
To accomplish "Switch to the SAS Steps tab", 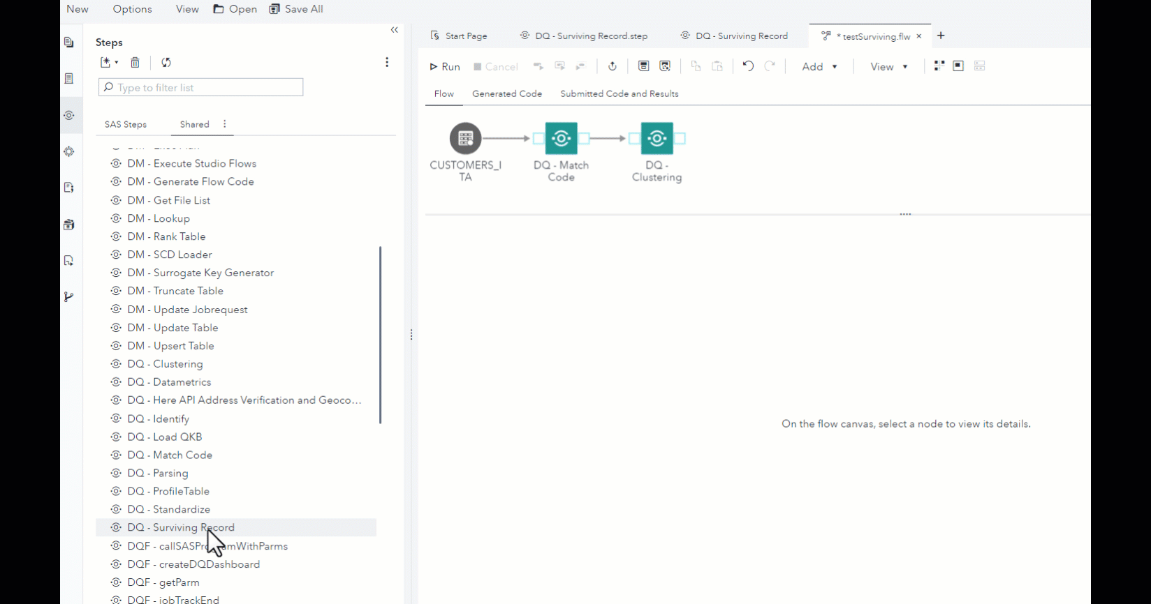I will point(126,124).
